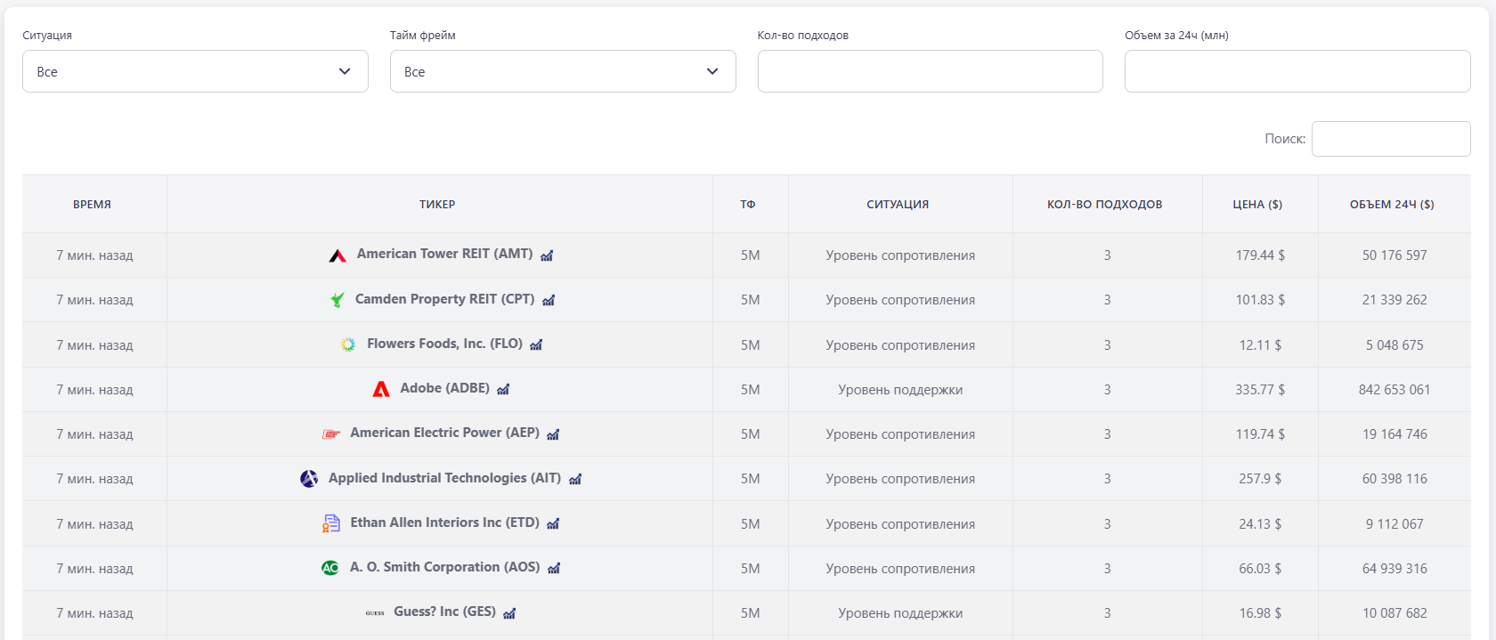Click the Объем за 24ч (млн) input

click(x=1297, y=71)
